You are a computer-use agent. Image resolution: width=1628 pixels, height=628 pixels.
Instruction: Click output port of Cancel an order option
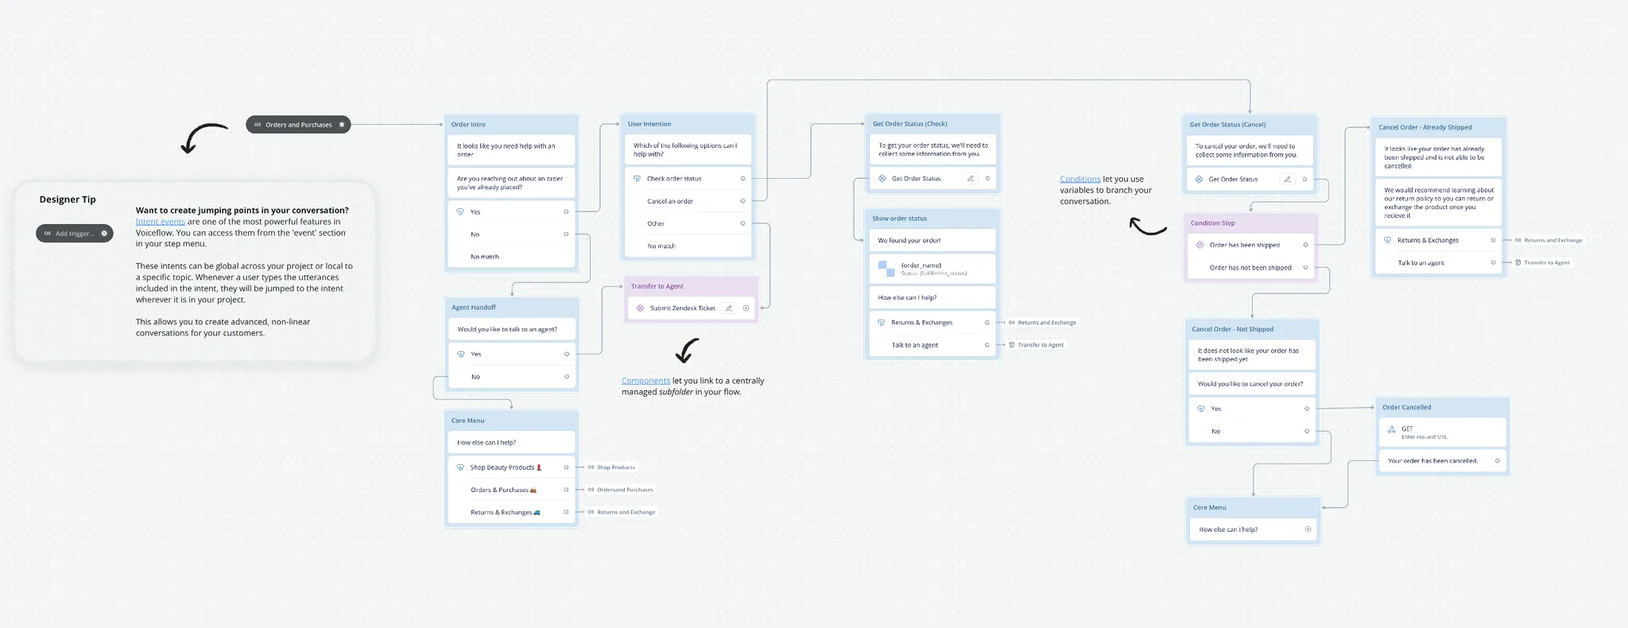click(x=742, y=201)
